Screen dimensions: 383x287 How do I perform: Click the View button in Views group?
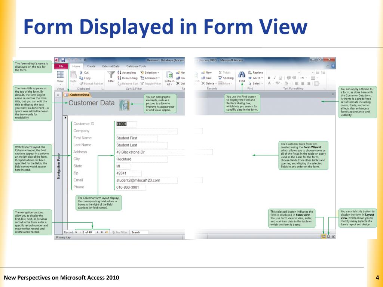point(60,77)
